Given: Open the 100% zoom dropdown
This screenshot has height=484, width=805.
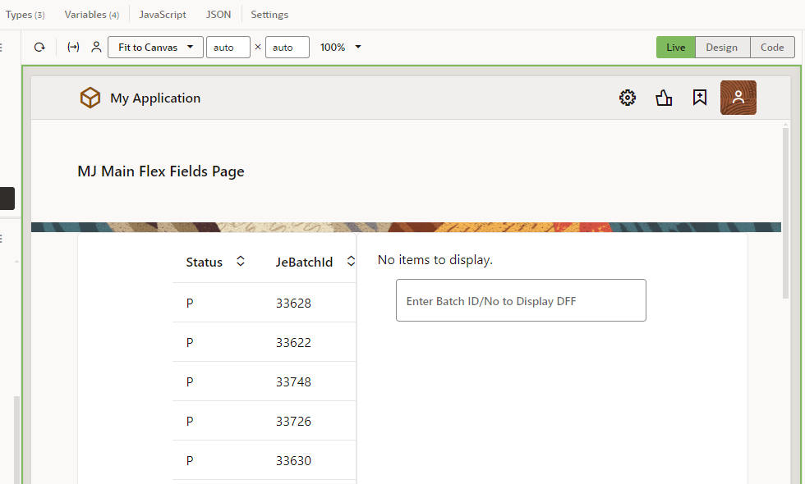Looking at the screenshot, I should point(341,48).
